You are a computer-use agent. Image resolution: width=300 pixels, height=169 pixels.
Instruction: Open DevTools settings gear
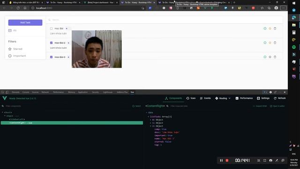click(x=270, y=92)
